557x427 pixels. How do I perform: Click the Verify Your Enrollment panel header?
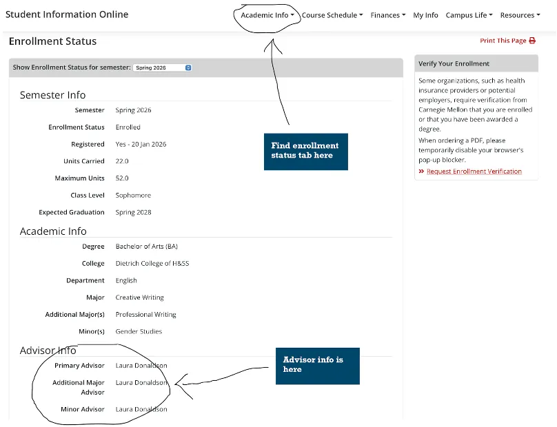(454, 63)
